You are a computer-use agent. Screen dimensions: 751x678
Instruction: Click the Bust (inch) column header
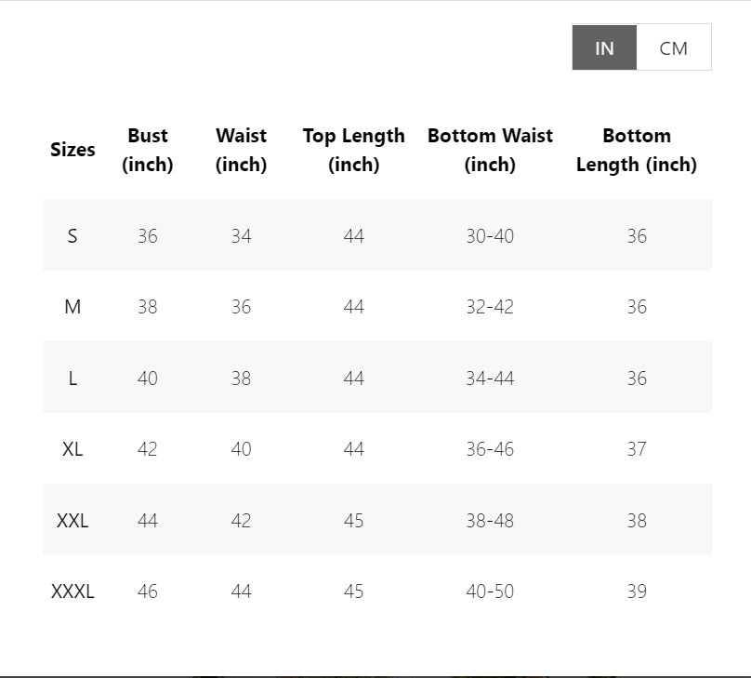(148, 150)
